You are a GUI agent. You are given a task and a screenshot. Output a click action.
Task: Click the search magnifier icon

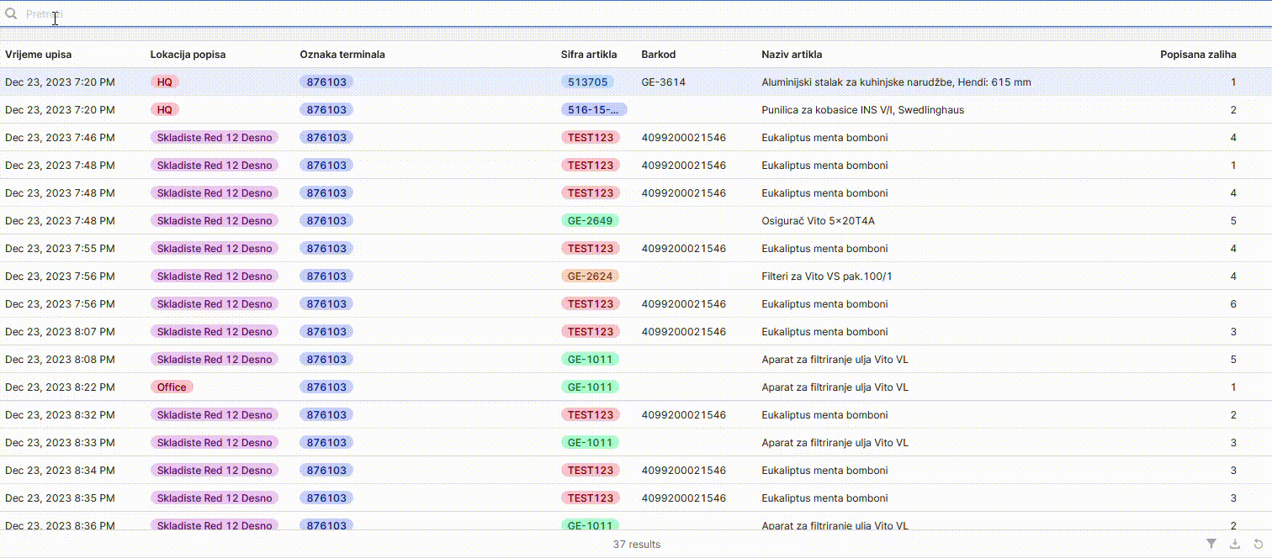(11, 13)
